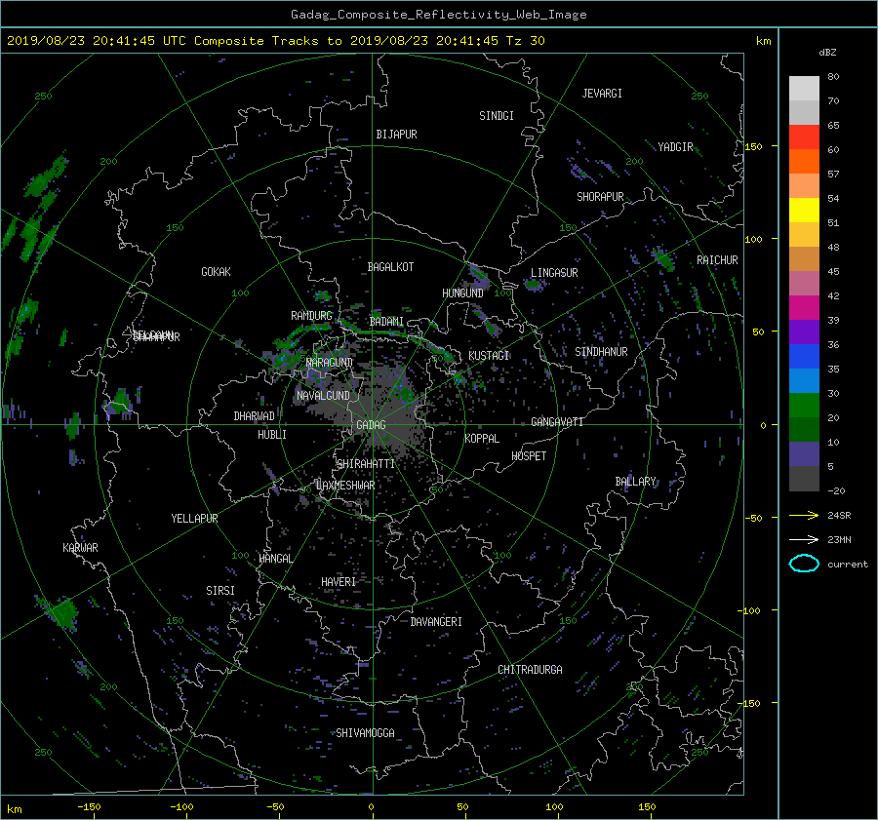Click the HANGAL label
Image resolution: width=878 pixels, height=820 pixels.
coord(276,559)
